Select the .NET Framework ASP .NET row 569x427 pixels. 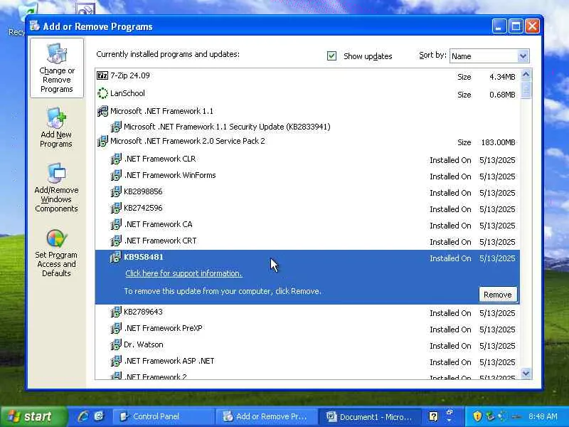coord(307,362)
